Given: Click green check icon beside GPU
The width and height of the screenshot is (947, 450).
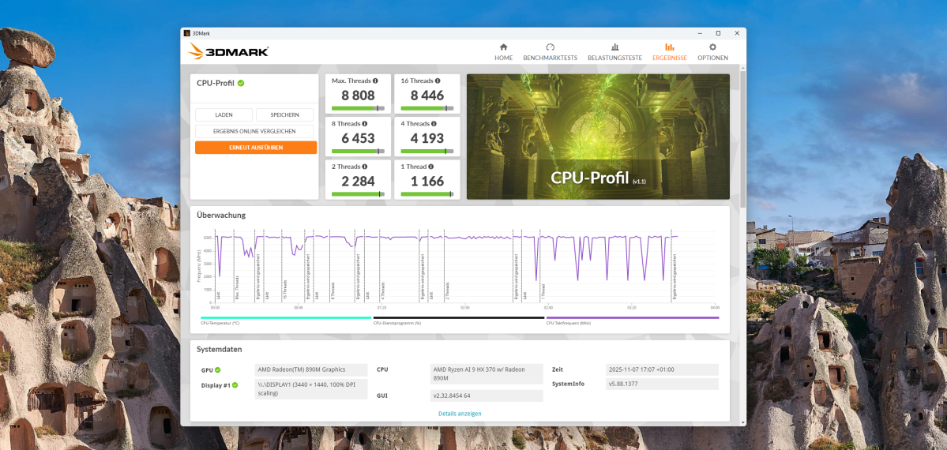Looking at the screenshot, I should (217, 369).
